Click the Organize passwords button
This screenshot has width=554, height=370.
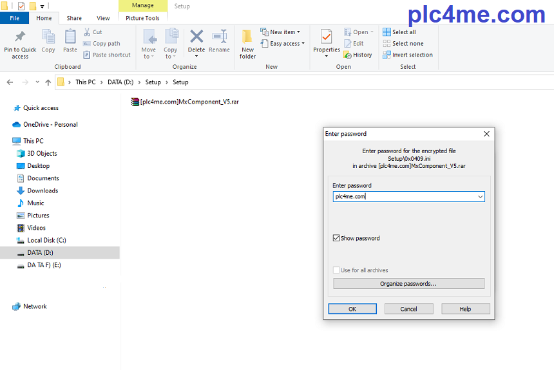pyautogui.click(x=408, y=284)
